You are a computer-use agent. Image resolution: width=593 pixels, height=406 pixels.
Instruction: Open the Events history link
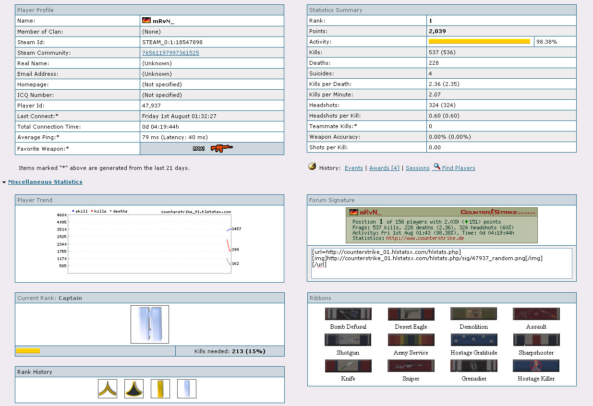pos(353,168)
